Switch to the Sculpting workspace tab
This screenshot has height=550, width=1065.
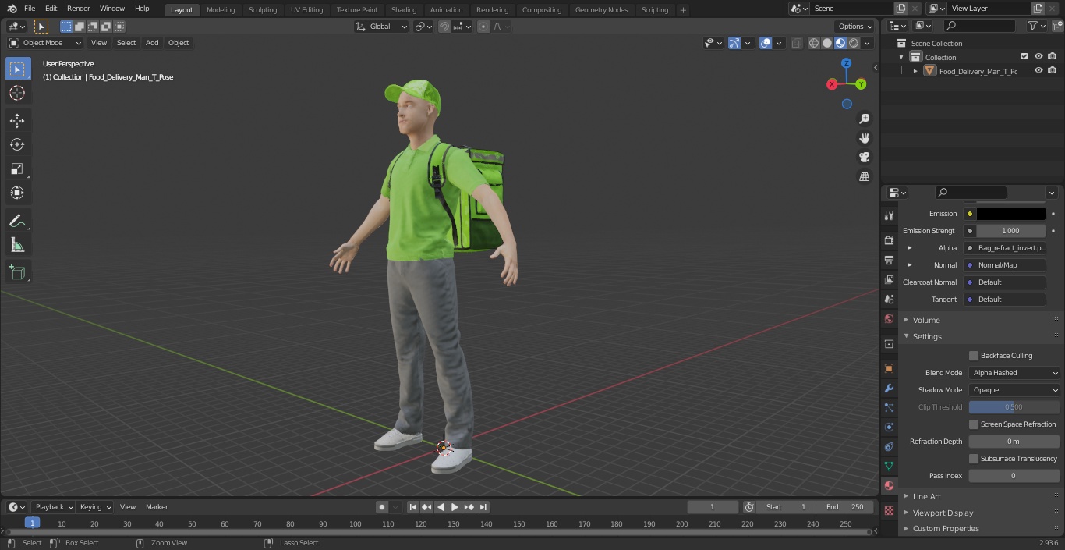[263, 9]
